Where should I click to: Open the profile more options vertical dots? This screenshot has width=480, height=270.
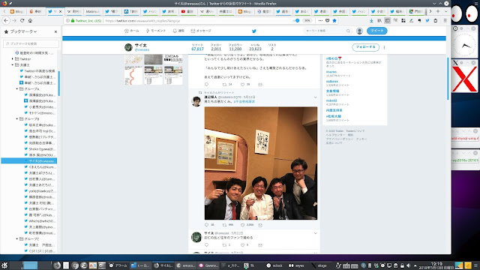click(384, 47)
